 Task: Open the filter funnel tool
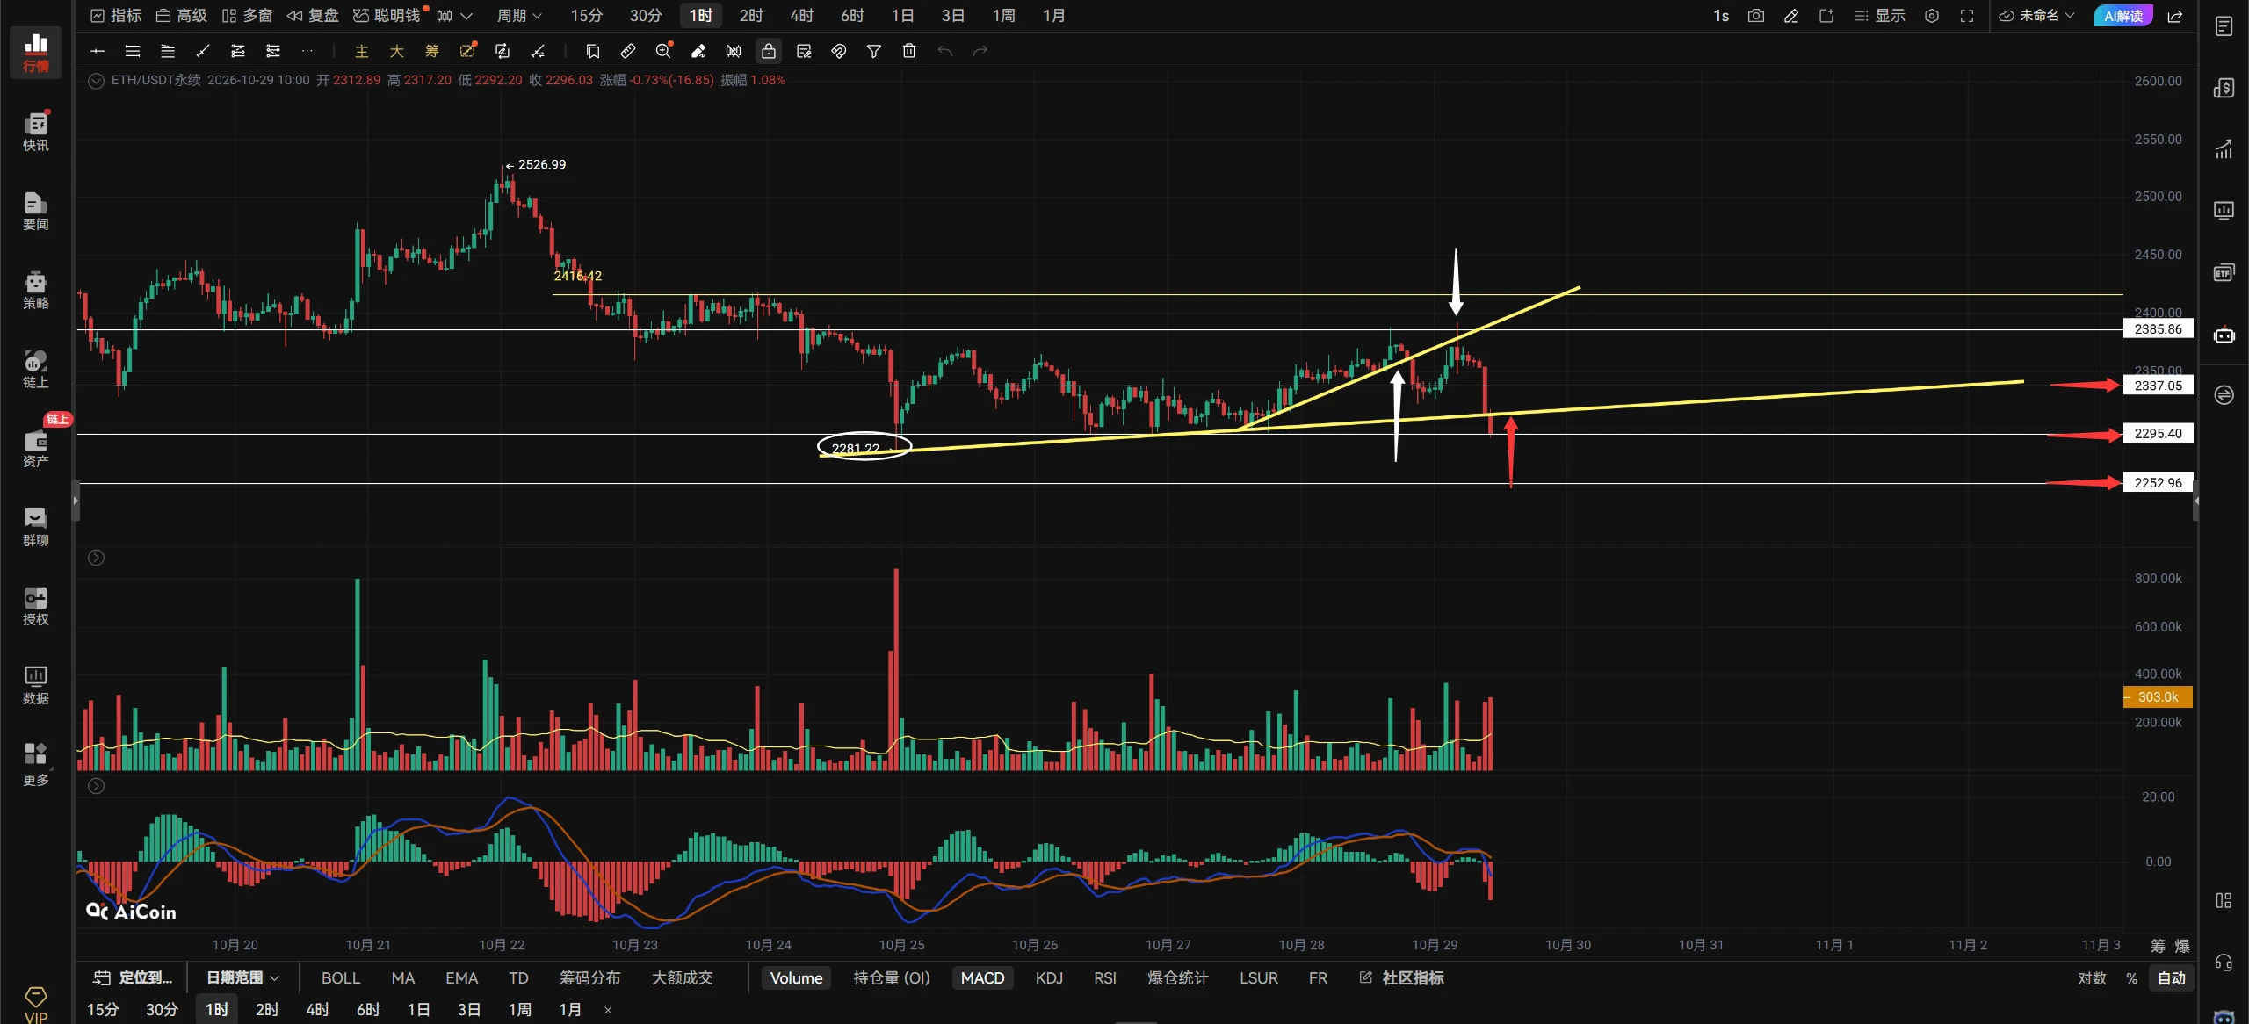click(x=874, y=51)
